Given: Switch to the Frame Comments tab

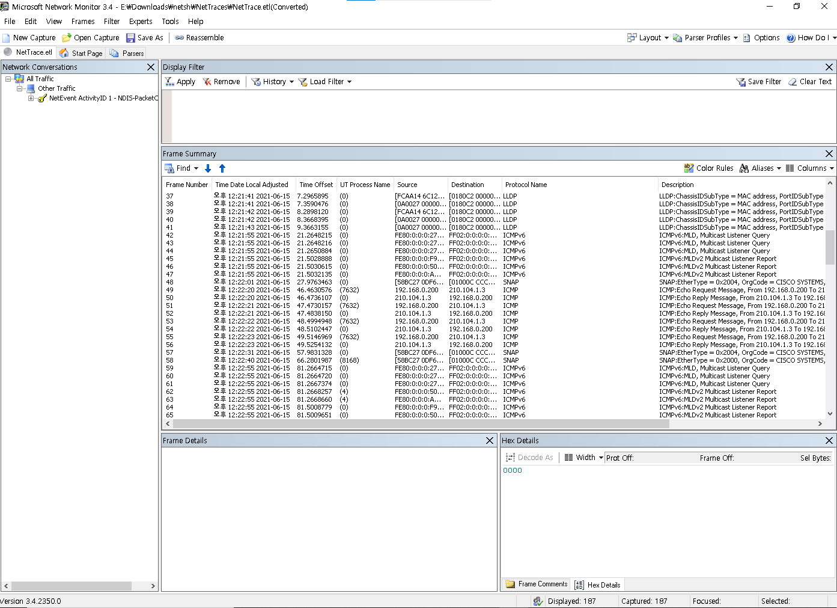Looking at the screenshot, I should [537, 584].
